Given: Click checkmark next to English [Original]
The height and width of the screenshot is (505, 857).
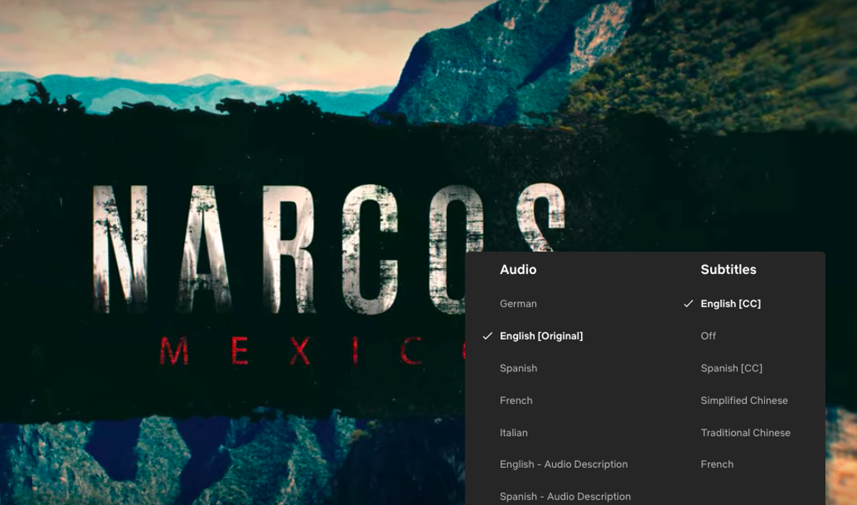Looking at the screenshot, I should [487, 336].
